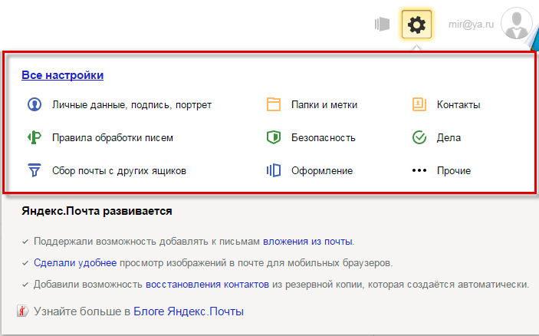Follow the Сделали удобнее link
Image resolution: width=539 pixels, height=336 pixels.
pos(75,263)
